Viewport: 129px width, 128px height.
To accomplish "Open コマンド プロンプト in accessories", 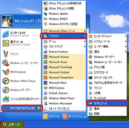I will tap(107, 78).
